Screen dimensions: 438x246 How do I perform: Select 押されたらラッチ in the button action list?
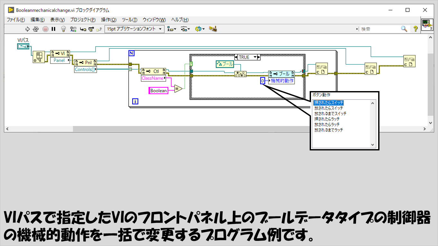(327, 119)
